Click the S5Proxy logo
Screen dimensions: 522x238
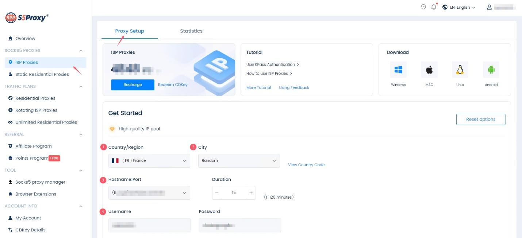(x=26, y=17)
